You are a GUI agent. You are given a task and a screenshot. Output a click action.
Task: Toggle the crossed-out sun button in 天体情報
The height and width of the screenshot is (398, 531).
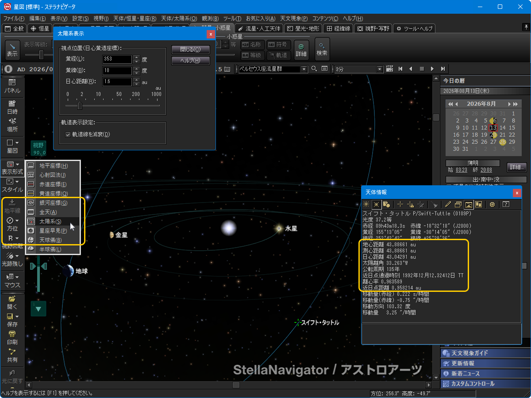point(377,204)
